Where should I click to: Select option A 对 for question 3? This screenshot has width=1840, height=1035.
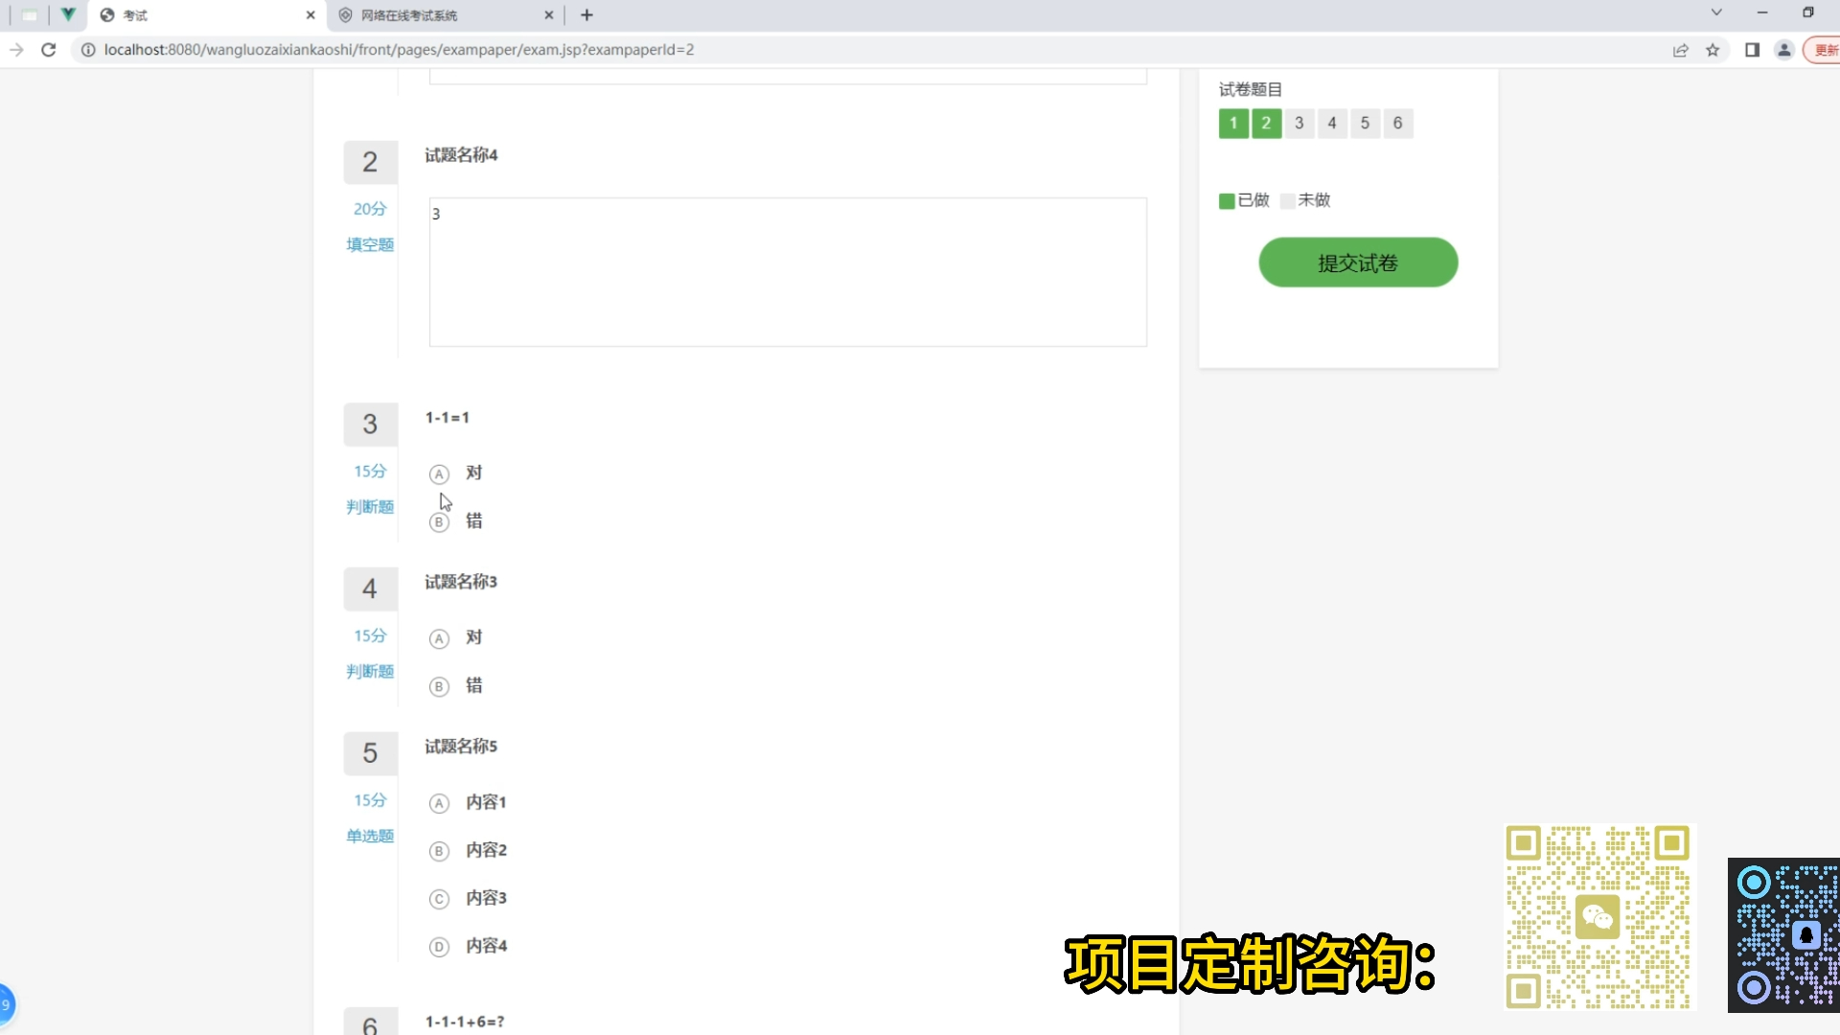[439, 474]
